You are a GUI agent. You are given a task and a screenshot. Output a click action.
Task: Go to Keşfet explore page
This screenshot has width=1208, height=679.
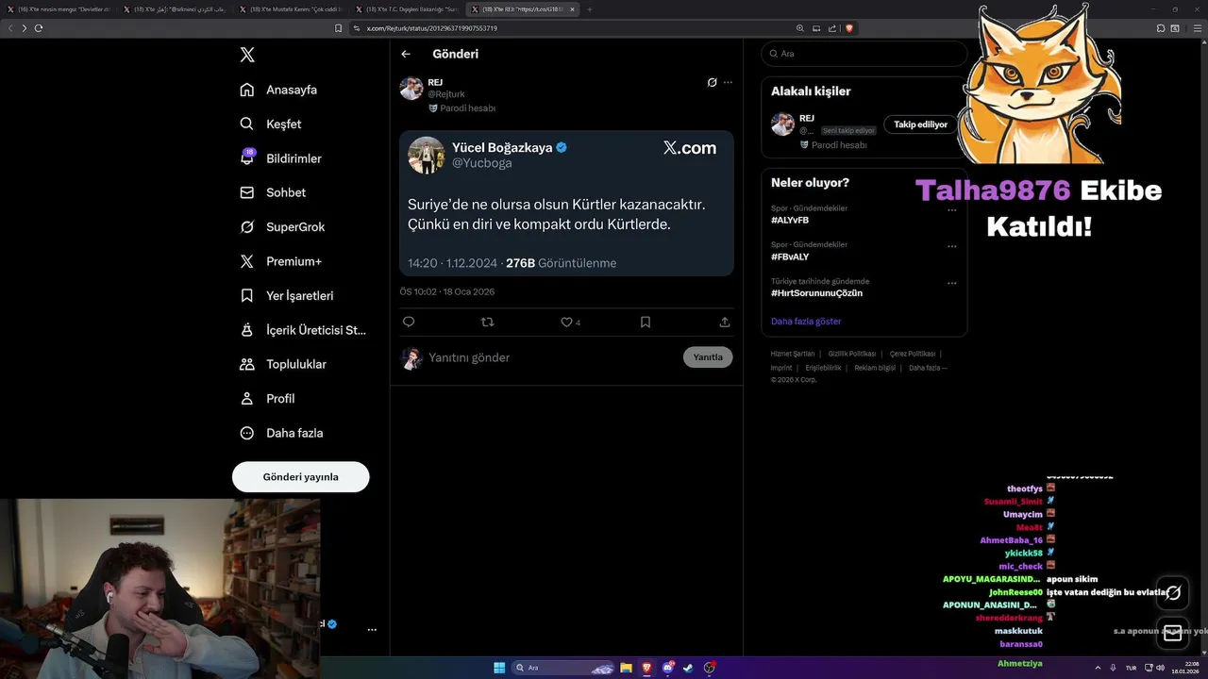(271, 124)
